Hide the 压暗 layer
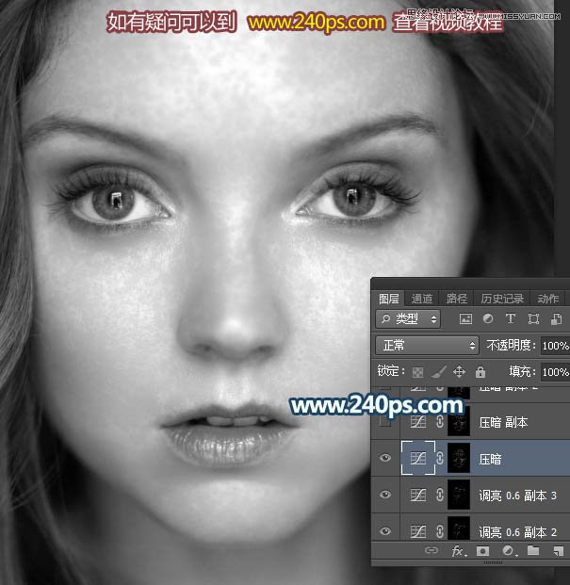570x585 pixels. [385, 458]
